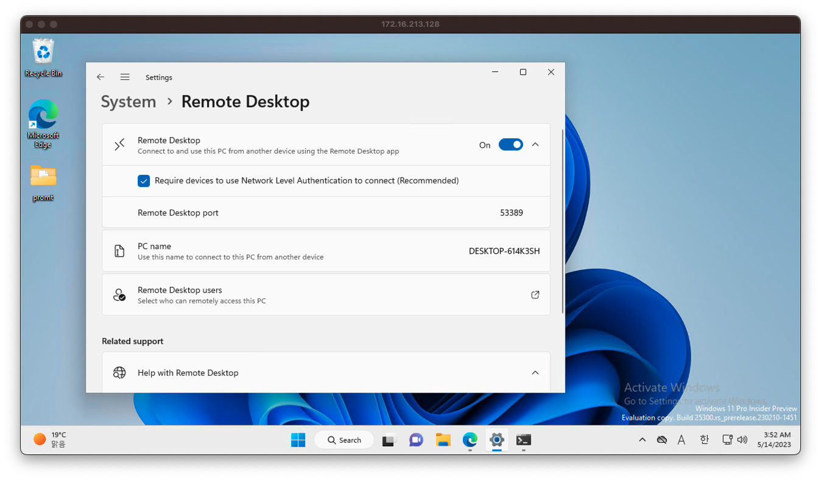
Task: Navigate to System in the breadcrumb
Action: (129, 102)
